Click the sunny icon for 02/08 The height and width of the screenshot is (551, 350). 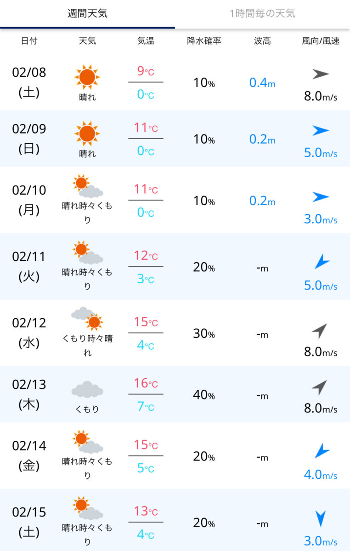coord(87,77)
